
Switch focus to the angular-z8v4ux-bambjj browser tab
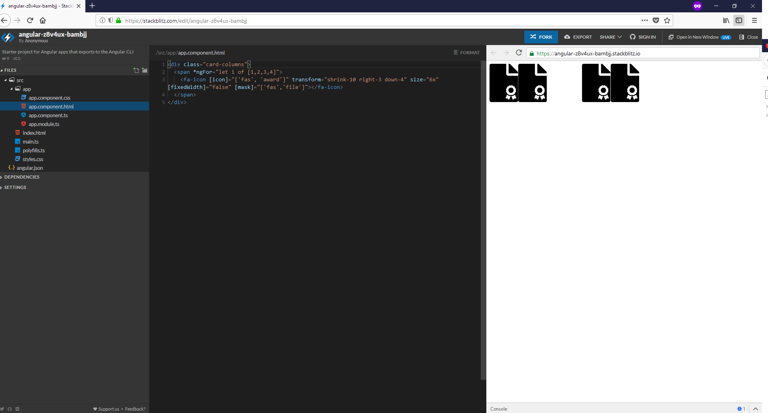(40, 6)
